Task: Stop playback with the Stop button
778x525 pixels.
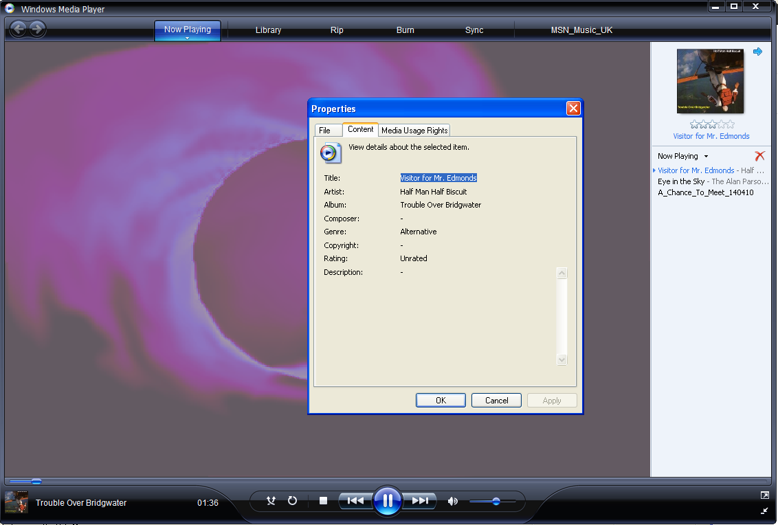Action: [x=323, y=501]
